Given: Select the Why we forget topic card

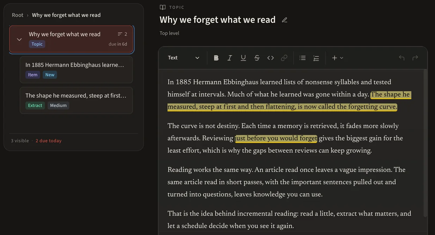Looking at the screenshot, I should point(71,39).
